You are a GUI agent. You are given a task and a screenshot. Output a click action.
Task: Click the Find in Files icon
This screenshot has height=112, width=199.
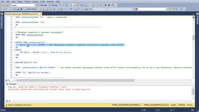(136, 9)
